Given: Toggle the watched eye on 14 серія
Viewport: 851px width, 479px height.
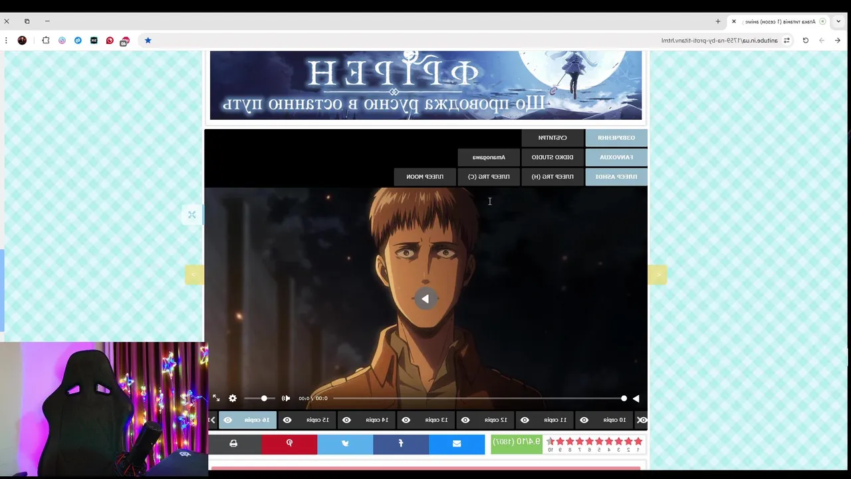Looking at the screenshot, I should 346,420.
